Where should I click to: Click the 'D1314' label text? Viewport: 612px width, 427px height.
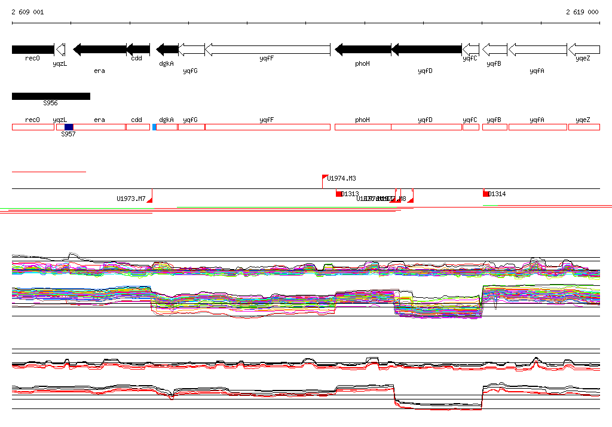(x=497, y=194)
